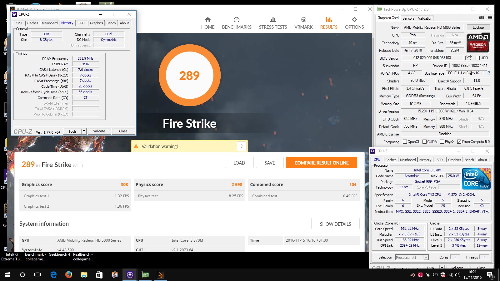This screenshot has width=500, height=281.
Task: Open Cortana search circle on taskbar
Action: (22, 275)
